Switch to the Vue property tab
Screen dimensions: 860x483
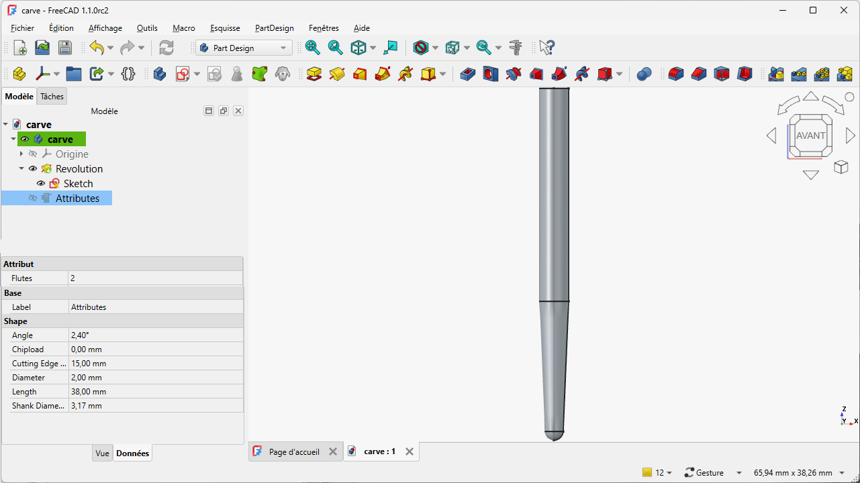(102, 453)
